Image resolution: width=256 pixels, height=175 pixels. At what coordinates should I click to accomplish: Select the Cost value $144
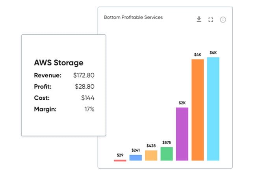pos(87,98)
